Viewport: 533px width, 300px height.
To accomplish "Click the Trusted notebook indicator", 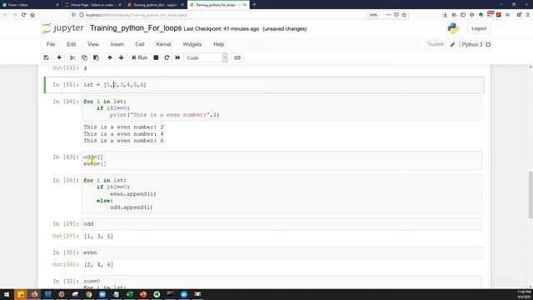I will click(435, 44).
